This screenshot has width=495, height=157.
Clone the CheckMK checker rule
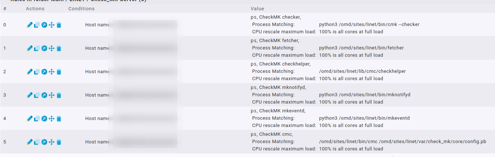(37, 25)
